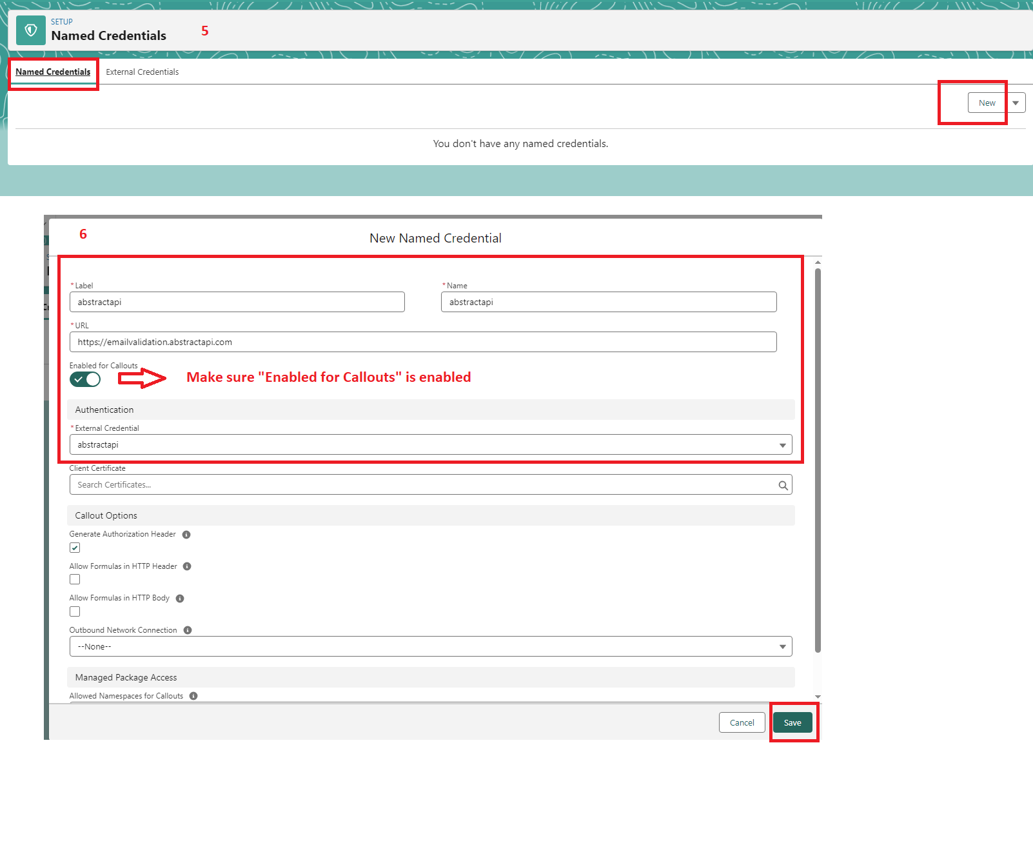
Task: Click info icon beside Generate Authorization Header
Action: (x=186, y=535)
